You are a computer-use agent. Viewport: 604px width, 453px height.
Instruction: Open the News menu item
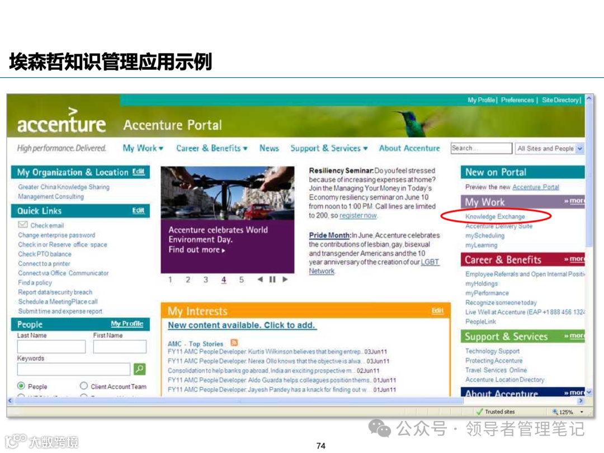[269, 148]
